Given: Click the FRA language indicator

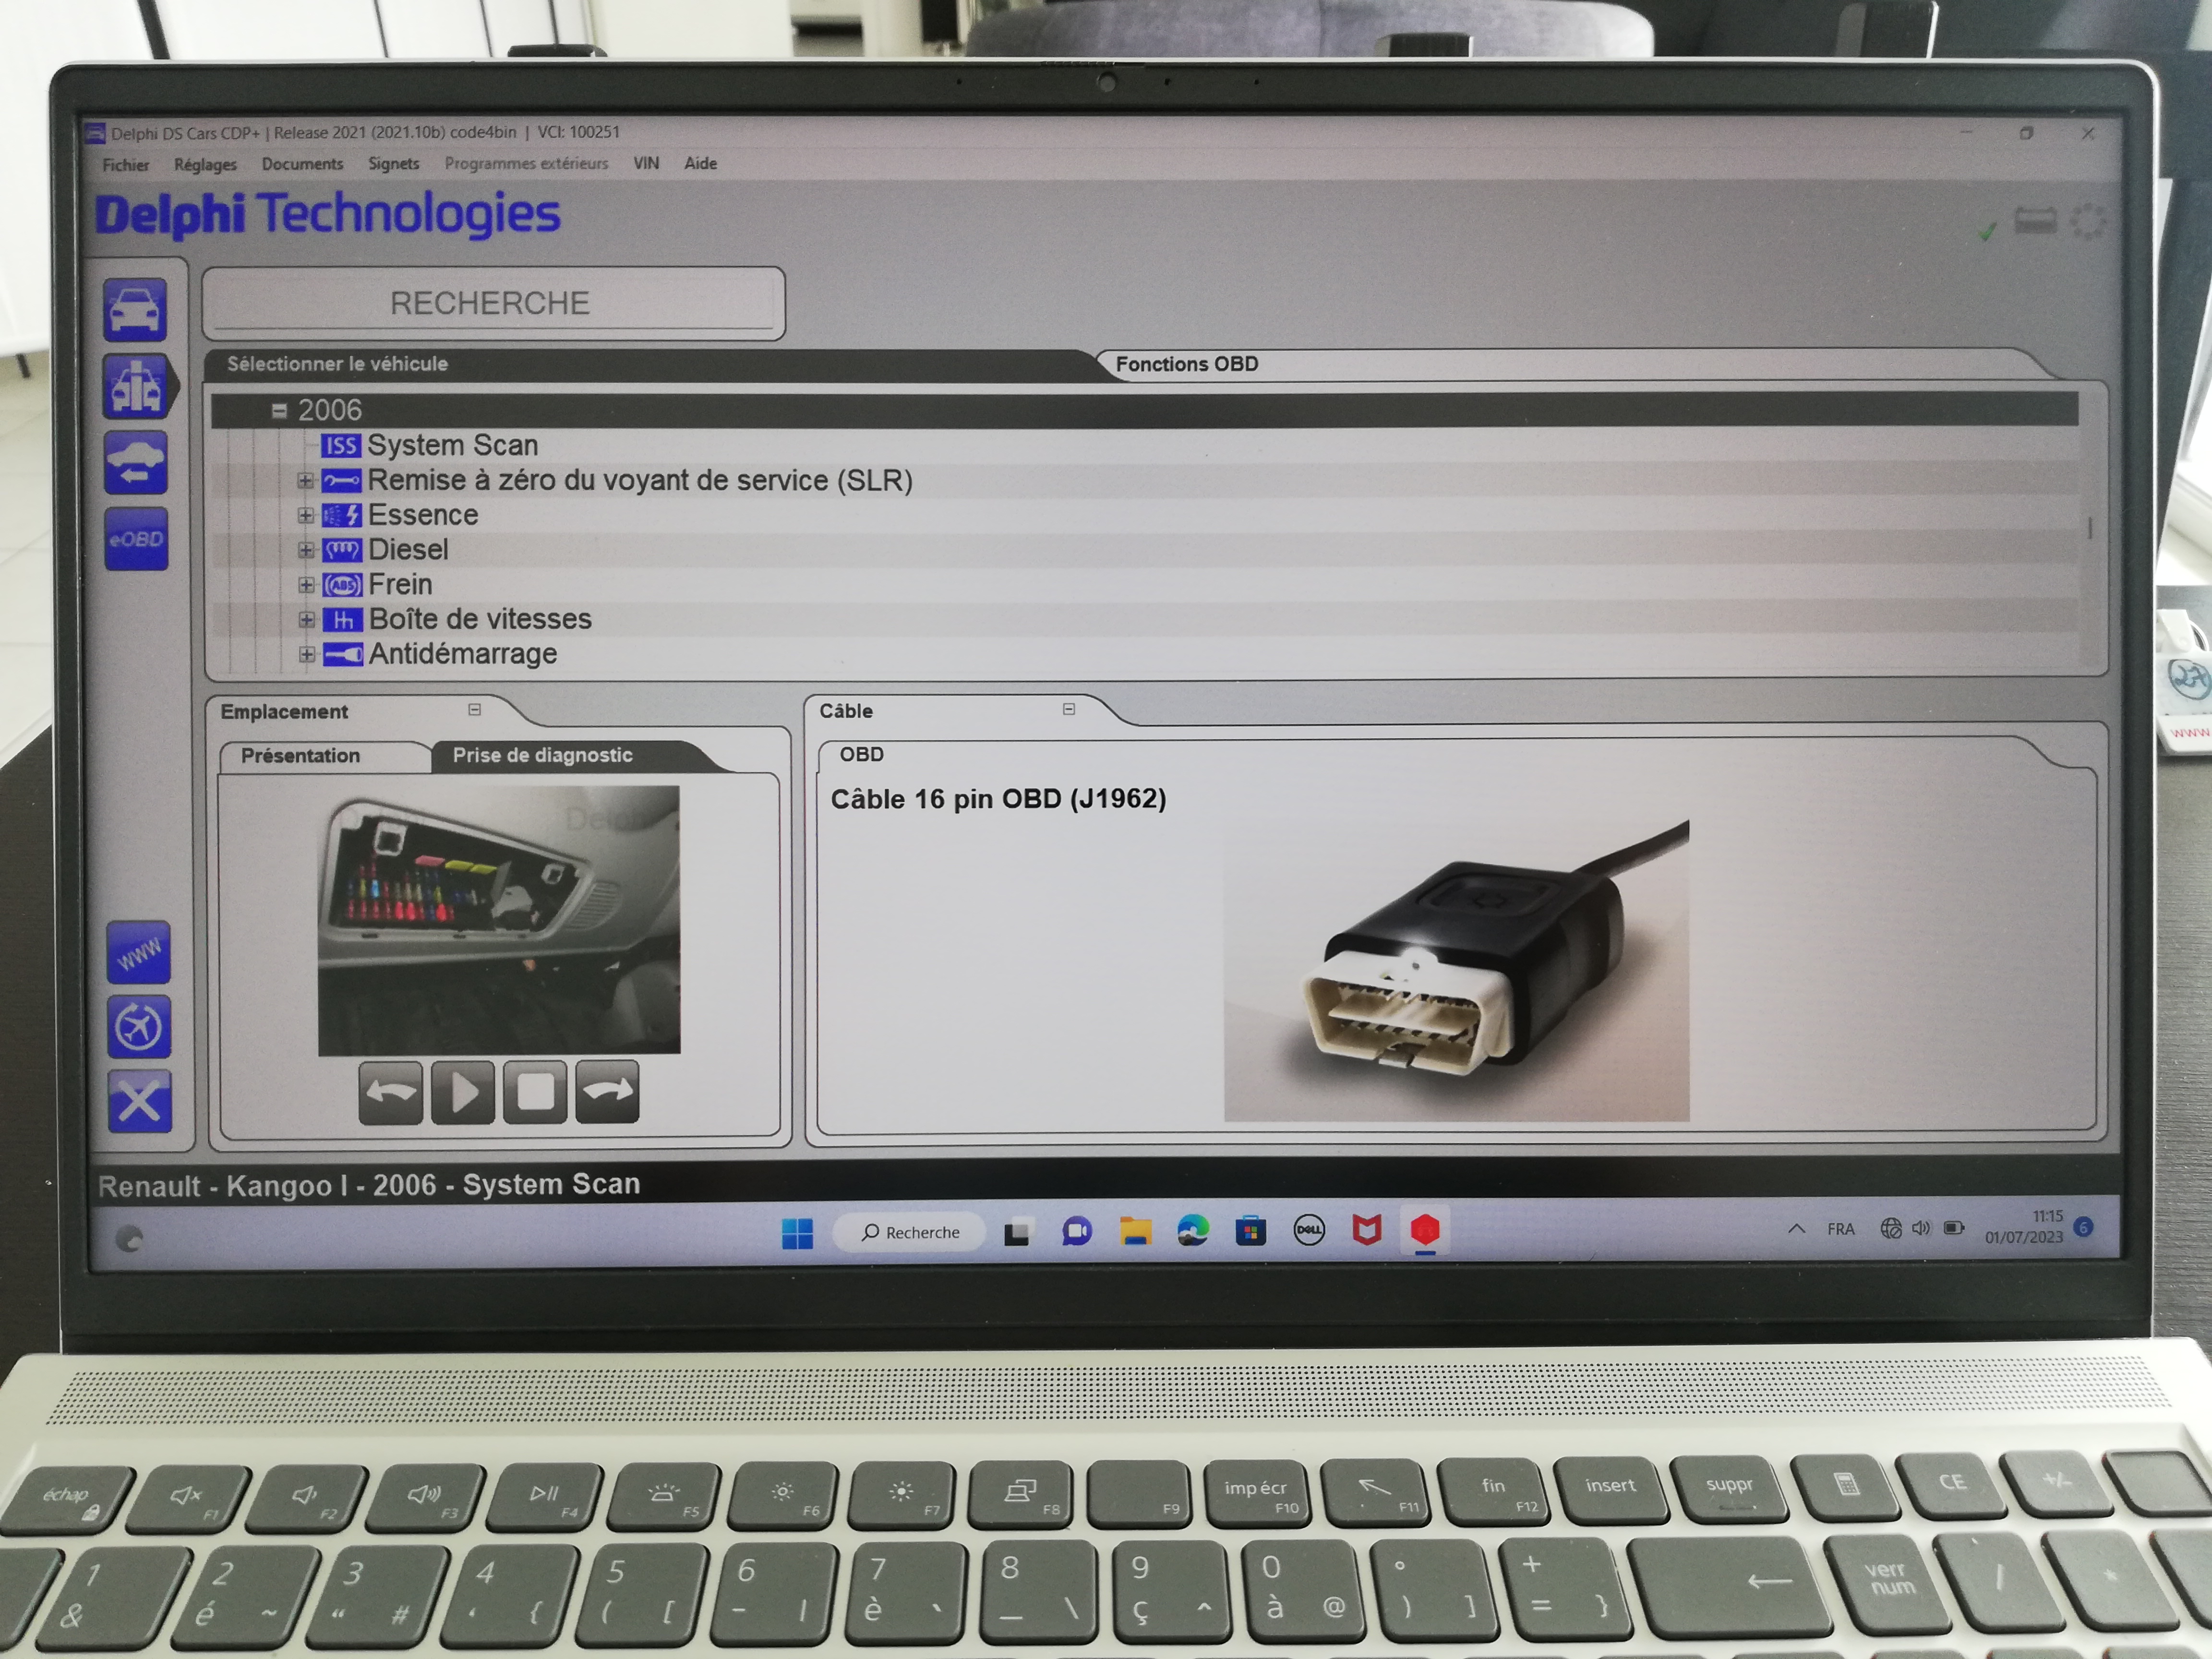Looking at the screenshot, I should tap(1840, 1229).
